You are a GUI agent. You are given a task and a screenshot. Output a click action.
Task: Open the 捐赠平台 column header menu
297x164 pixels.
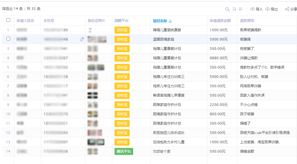[121, 21]
